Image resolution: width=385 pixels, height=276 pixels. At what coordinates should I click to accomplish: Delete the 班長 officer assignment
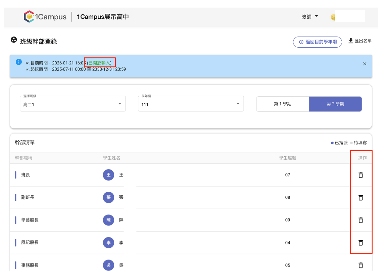pos(361,175)
